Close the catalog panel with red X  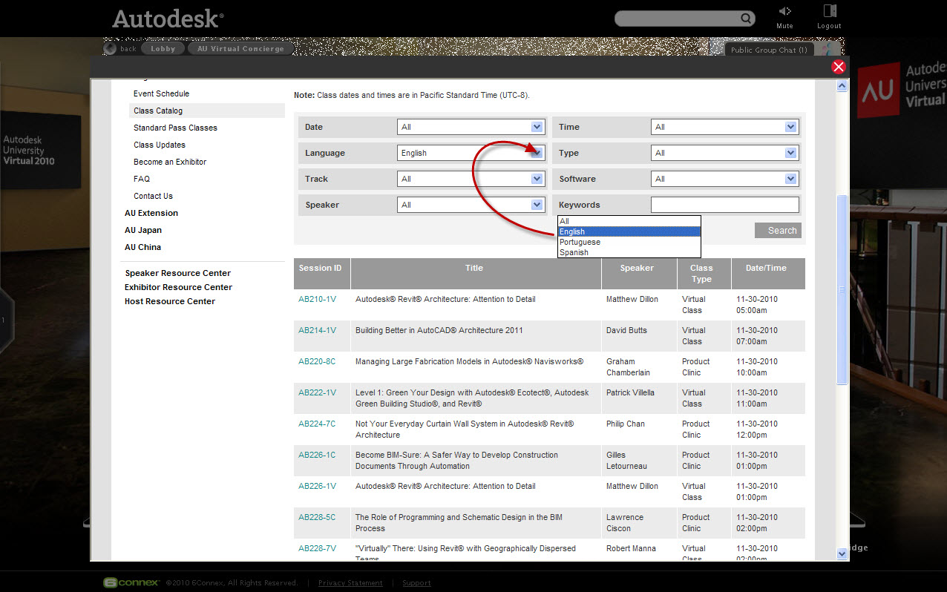(x=839, y=67)
